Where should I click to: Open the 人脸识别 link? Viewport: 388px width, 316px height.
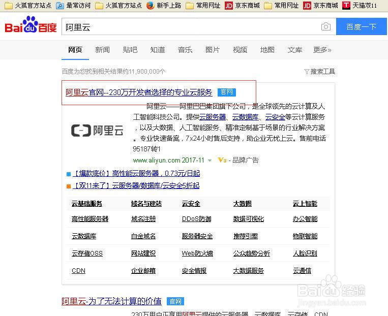[305, 254]
